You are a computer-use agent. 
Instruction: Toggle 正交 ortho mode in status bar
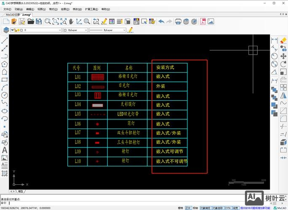(188, 207)
